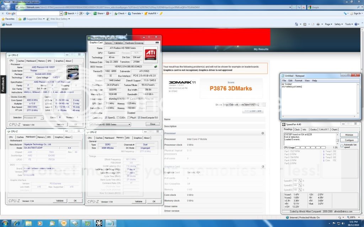The height and width of the screenshot is (227, 364).
Task: Collapse the Processor section on results page
Action: click(x=263, y=133)
